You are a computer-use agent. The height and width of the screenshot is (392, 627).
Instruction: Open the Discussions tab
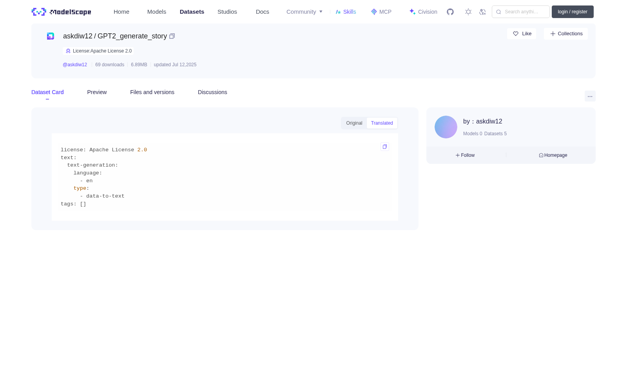(212, 92)
